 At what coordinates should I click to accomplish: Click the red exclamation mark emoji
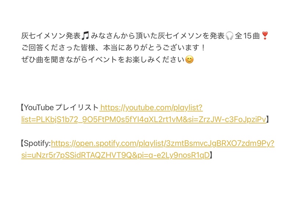[x=265, y=36]
